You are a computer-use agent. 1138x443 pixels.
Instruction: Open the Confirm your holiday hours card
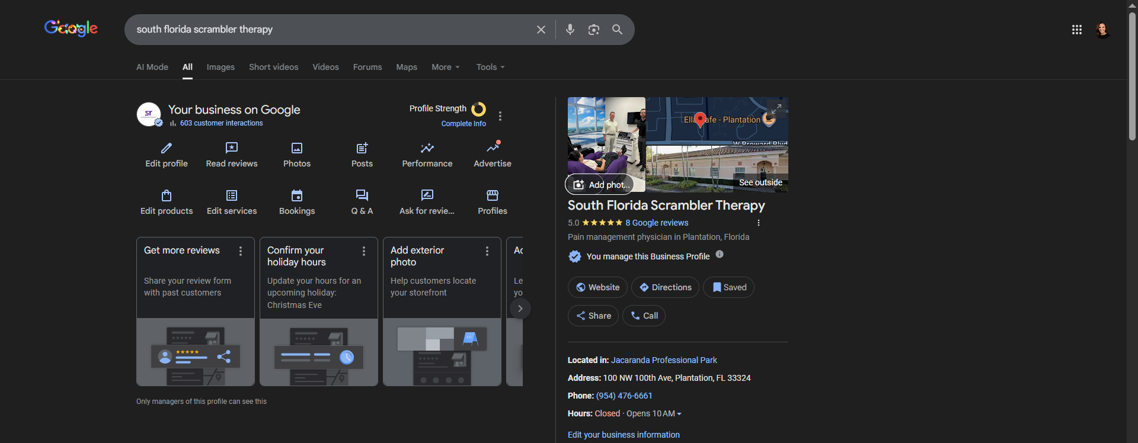(x=319, y=312)
